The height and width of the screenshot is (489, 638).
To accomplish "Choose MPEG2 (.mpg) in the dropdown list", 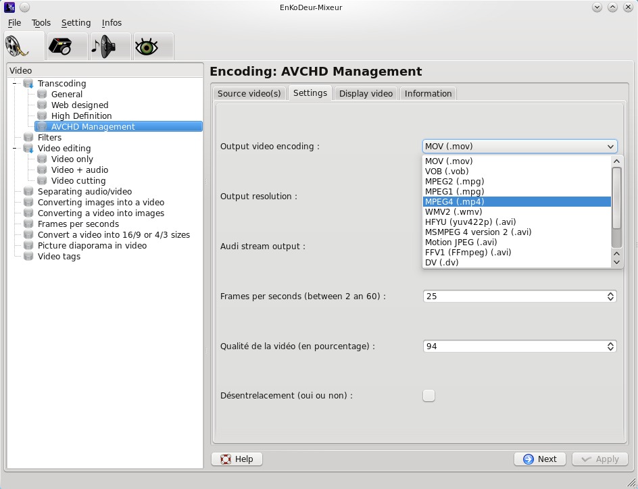I will 517,182.
